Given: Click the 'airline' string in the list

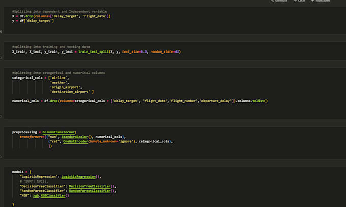Looking at the screenshot, I should pyautogui.click(x=59, y=78).
